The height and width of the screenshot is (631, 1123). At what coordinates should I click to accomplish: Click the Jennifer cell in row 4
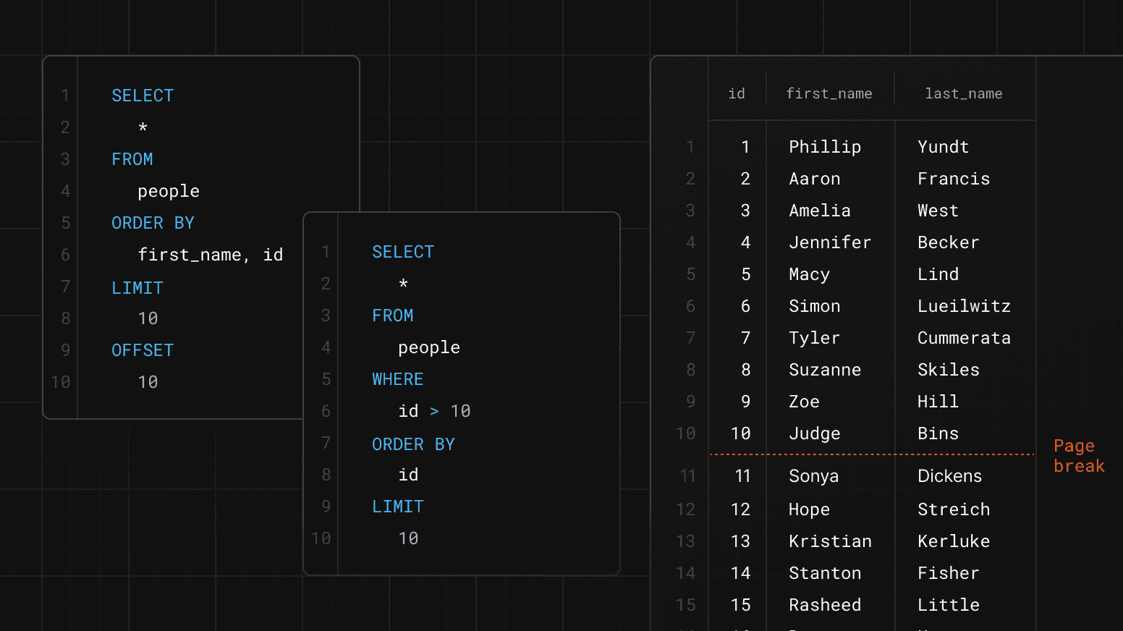830,242
